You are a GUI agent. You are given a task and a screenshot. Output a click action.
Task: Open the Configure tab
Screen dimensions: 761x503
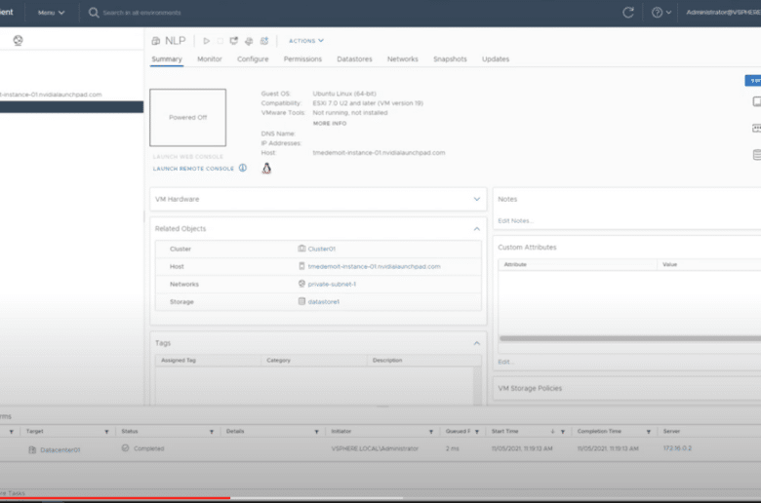point(253,59)
